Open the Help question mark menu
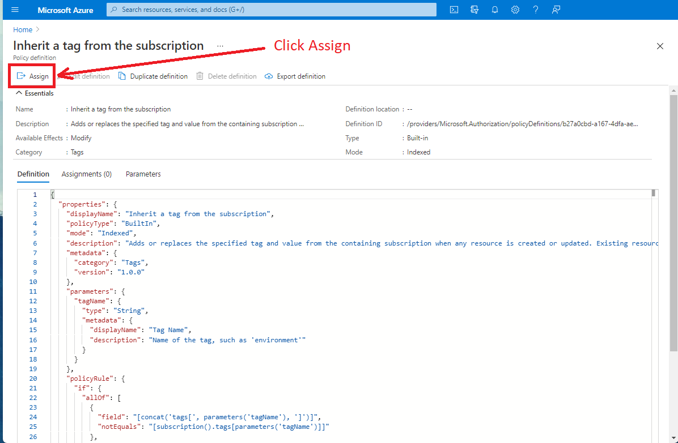678x443 pixels. pyautogui.click(x=536, y=10)
